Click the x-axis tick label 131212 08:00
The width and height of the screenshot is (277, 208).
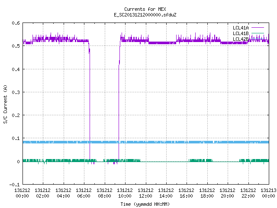[104, 193]
